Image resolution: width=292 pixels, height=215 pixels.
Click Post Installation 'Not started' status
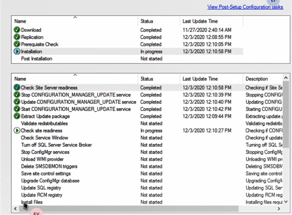[x=151, y=59]
